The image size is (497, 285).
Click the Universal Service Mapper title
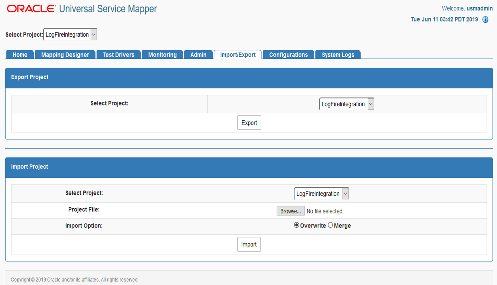tap(108, 9)
